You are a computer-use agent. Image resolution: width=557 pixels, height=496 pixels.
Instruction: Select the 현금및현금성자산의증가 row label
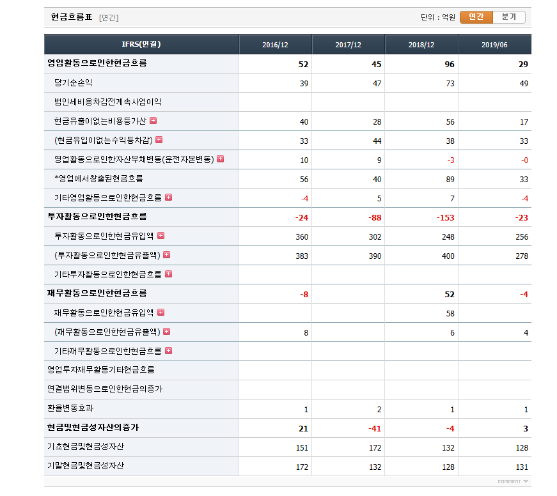point(93,428)
